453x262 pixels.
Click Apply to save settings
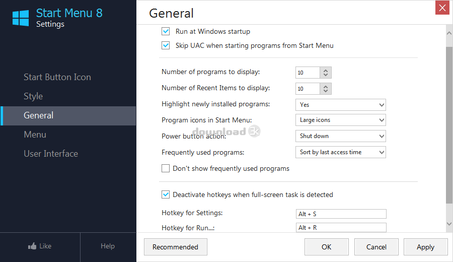(425, 247)
